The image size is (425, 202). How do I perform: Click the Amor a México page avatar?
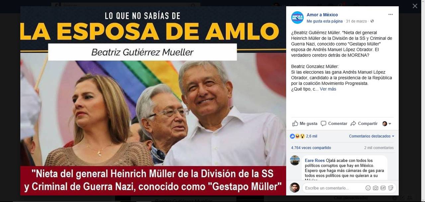tap(297, 18)
